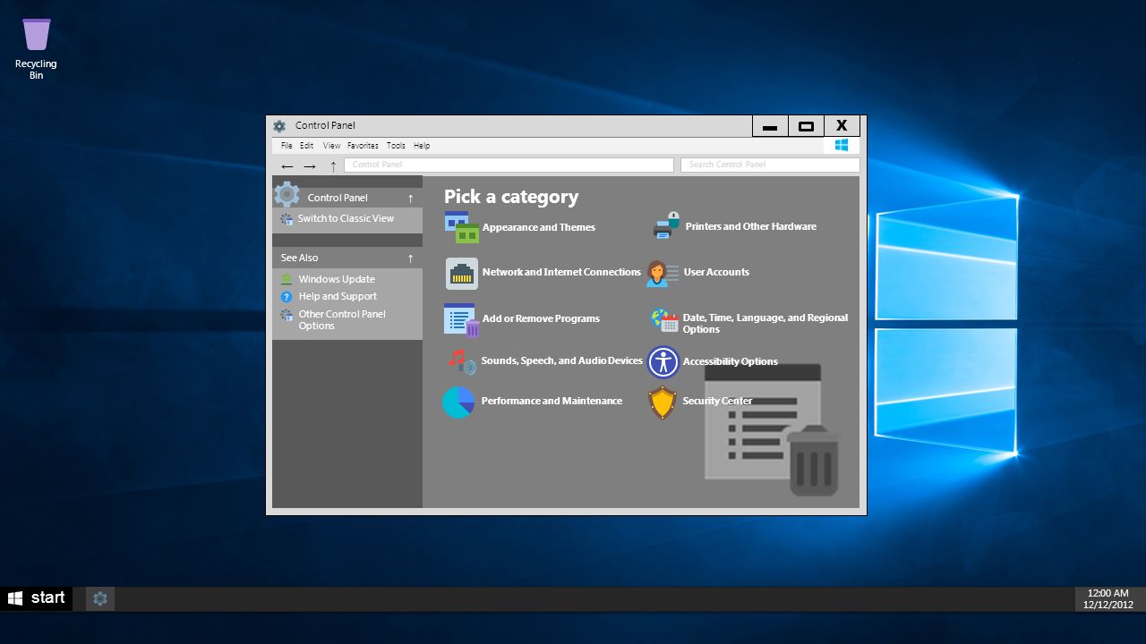
Task: Click the gear icon in the title bar
Action: (x=279, y=126)
